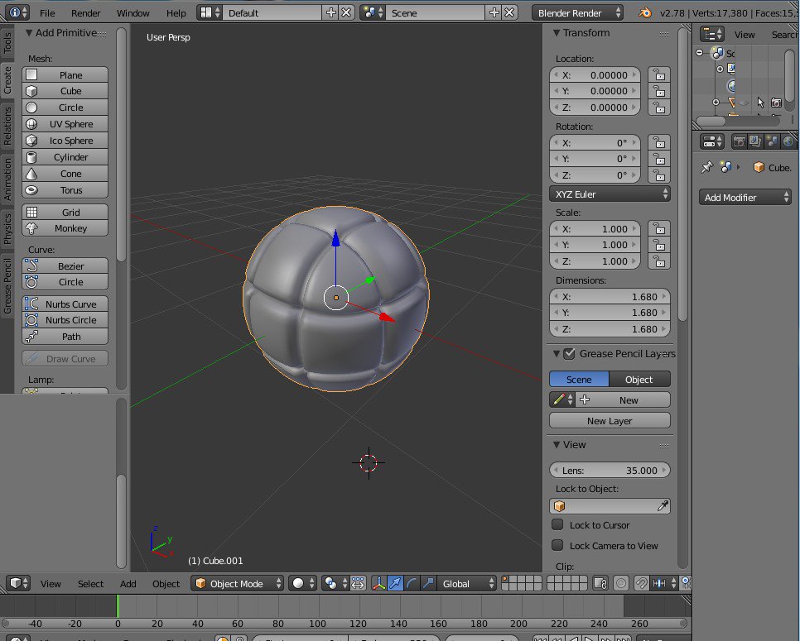The image size is (800, 641).
Task: Open the pivot point selector icon
Action: (335, 583)
